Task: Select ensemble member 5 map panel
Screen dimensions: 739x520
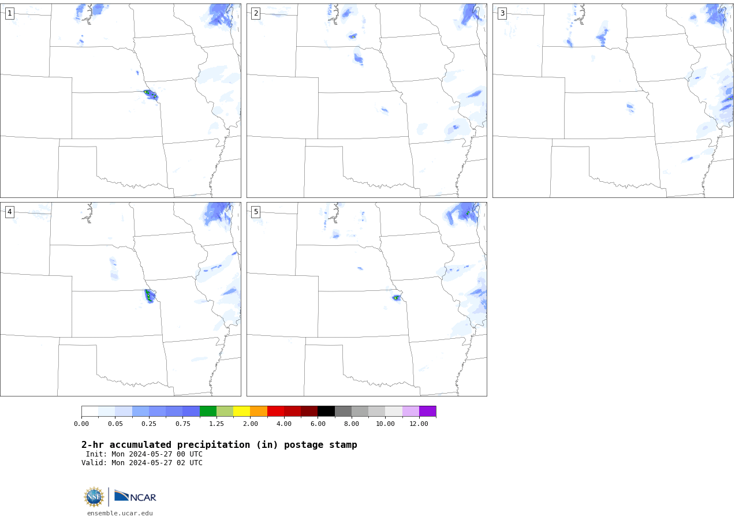Action: click(367, 299)
